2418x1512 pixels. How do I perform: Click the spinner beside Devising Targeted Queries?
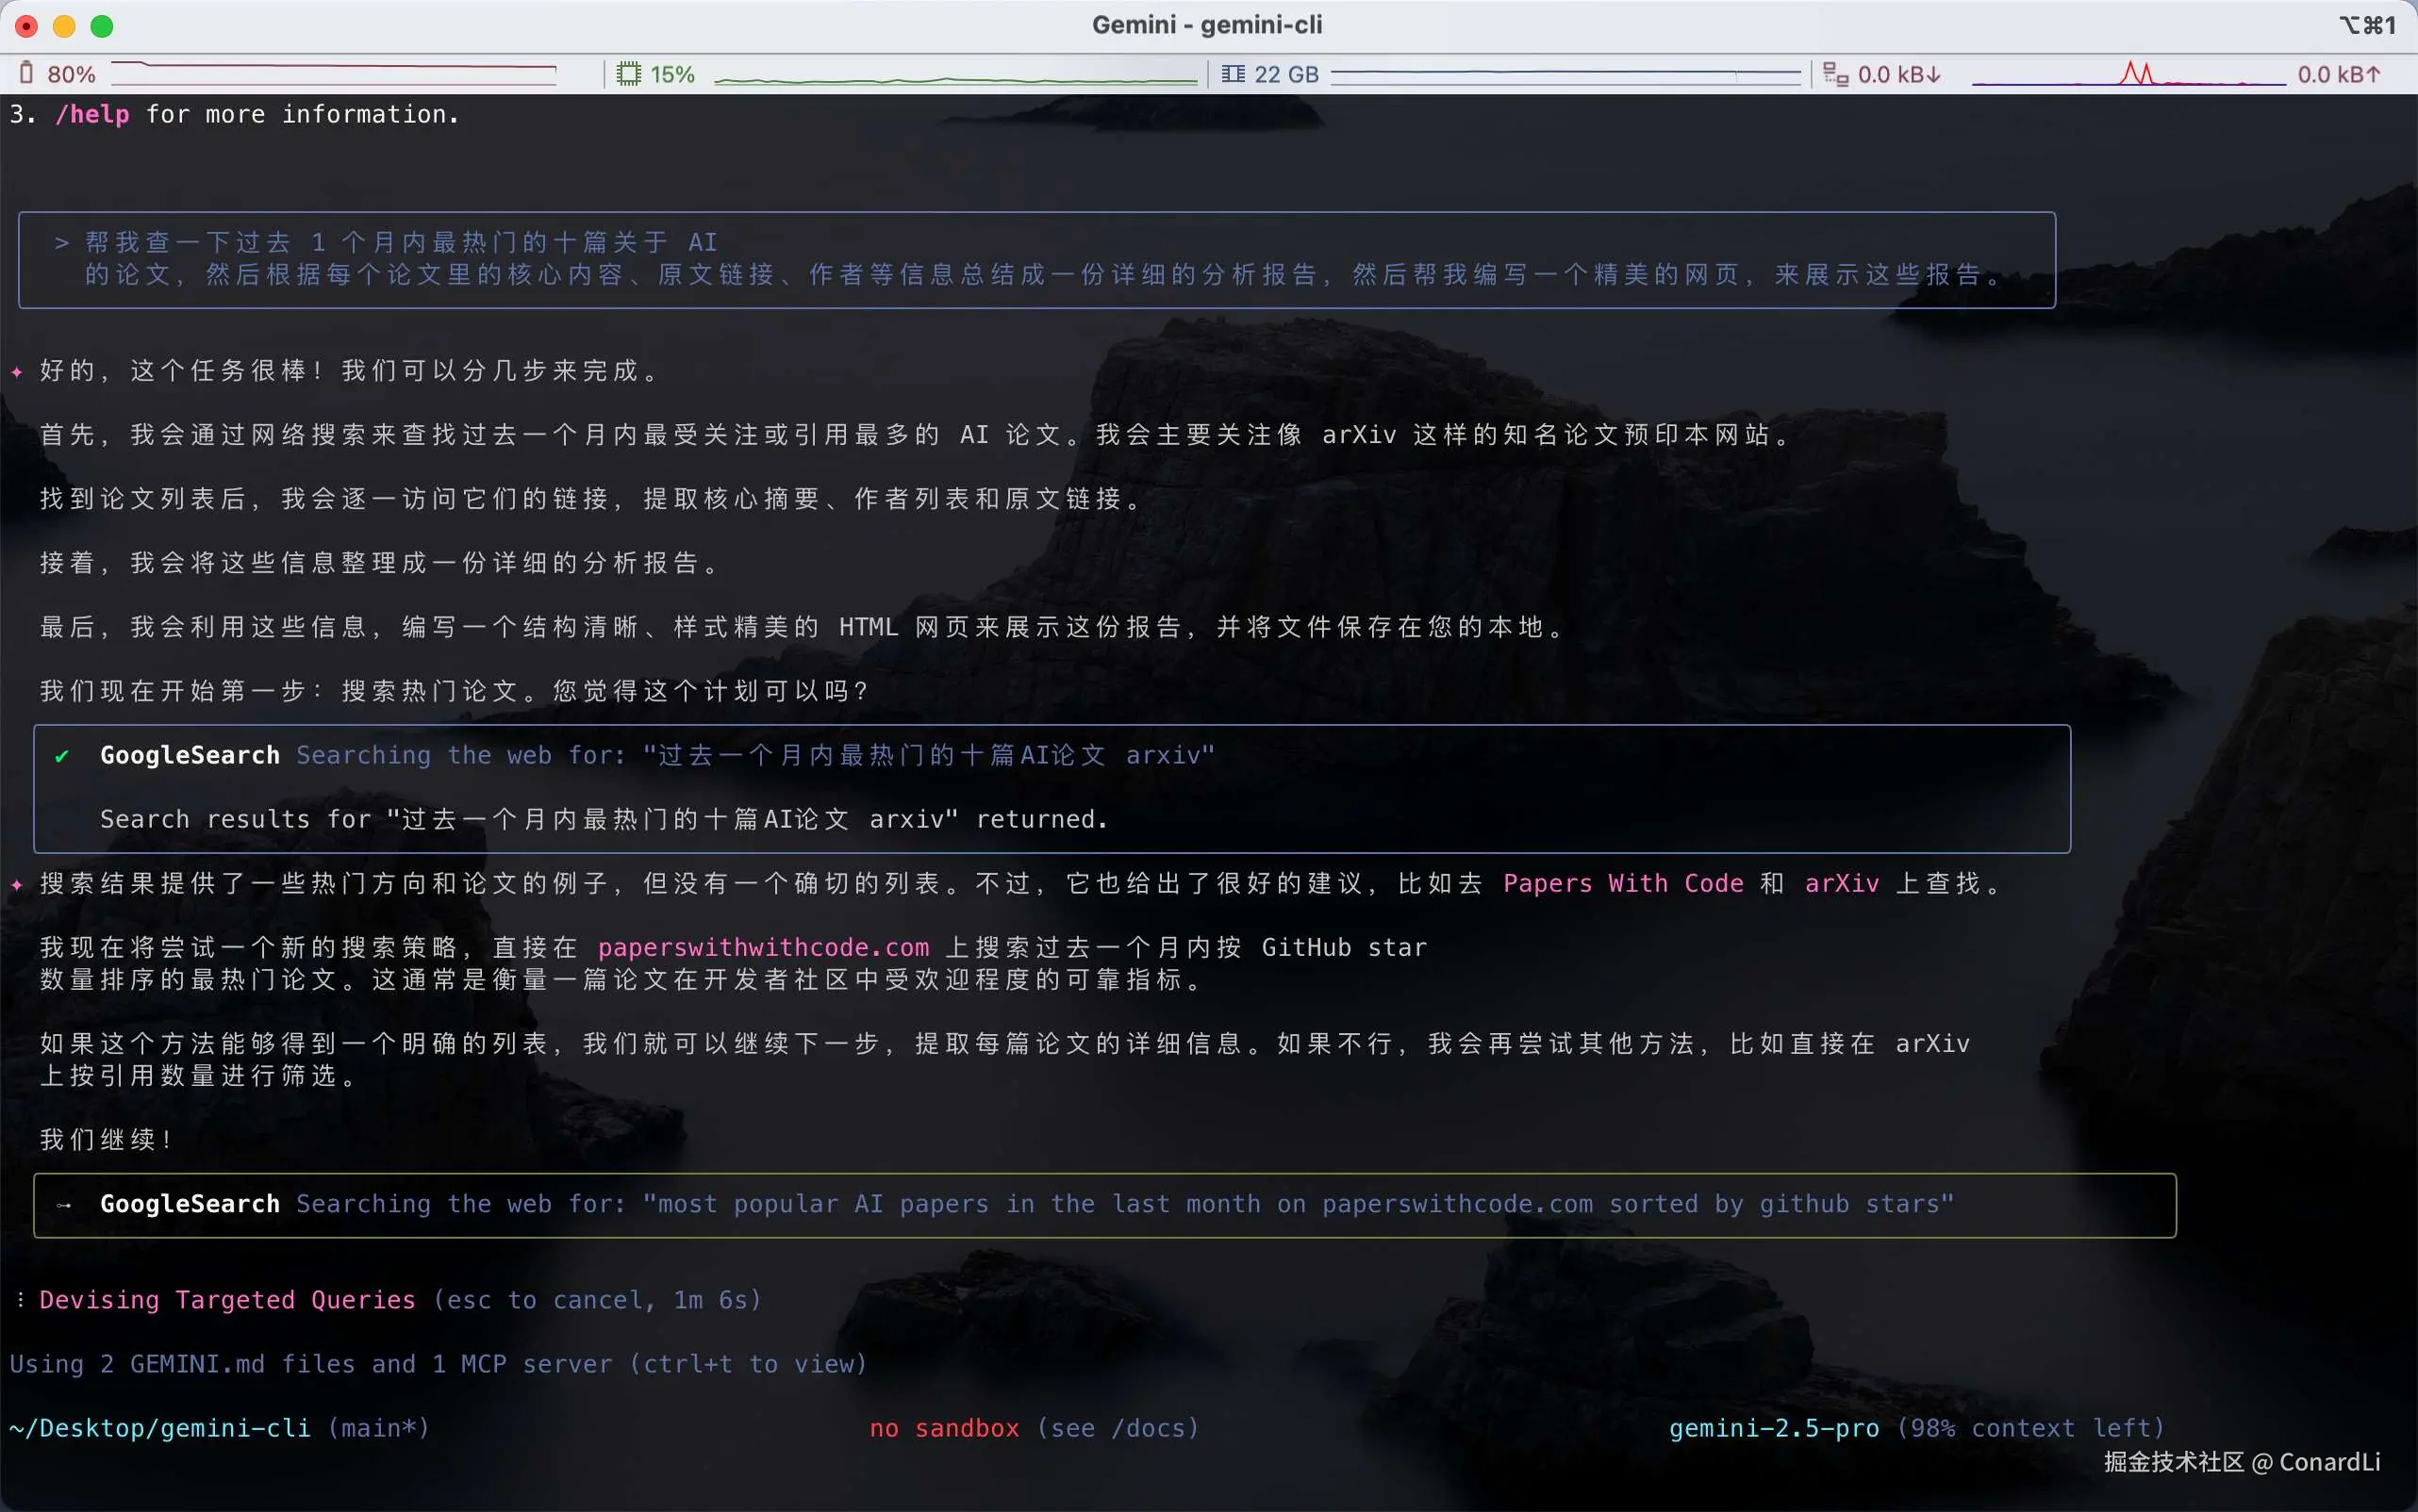(20, 1300)
